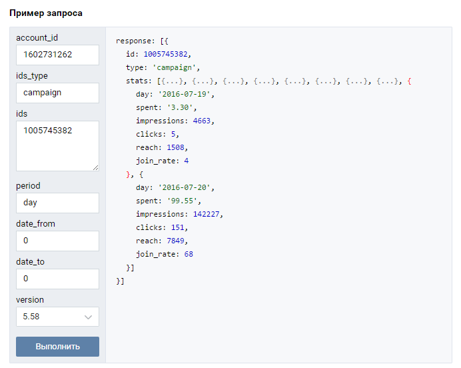
Task: Click the ids textarea resize handle
Action: [x=95, y=168]
